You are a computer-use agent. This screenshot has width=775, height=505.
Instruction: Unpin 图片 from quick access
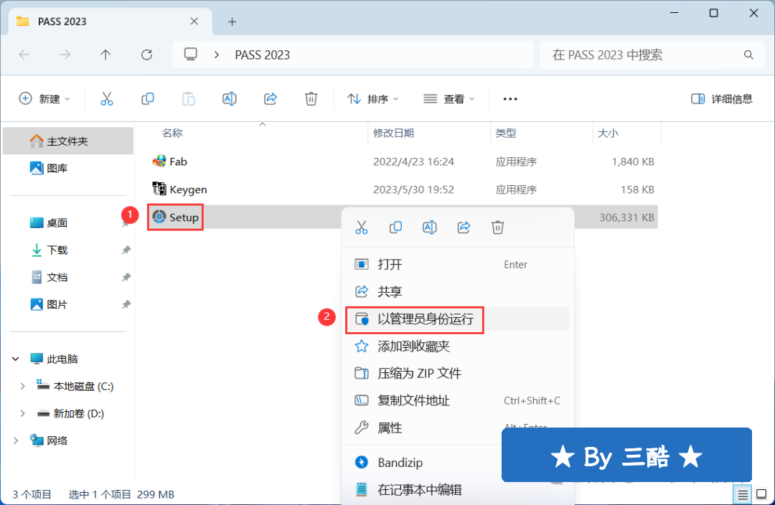tap(126, 304)
